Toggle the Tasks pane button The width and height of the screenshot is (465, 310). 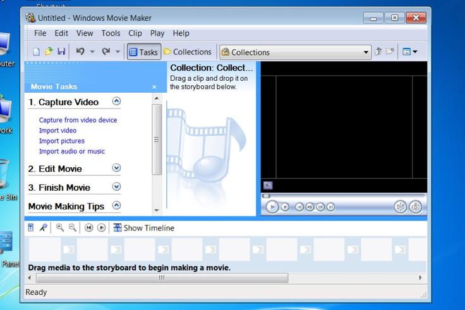pyautogui.click(x=144, y=52)
